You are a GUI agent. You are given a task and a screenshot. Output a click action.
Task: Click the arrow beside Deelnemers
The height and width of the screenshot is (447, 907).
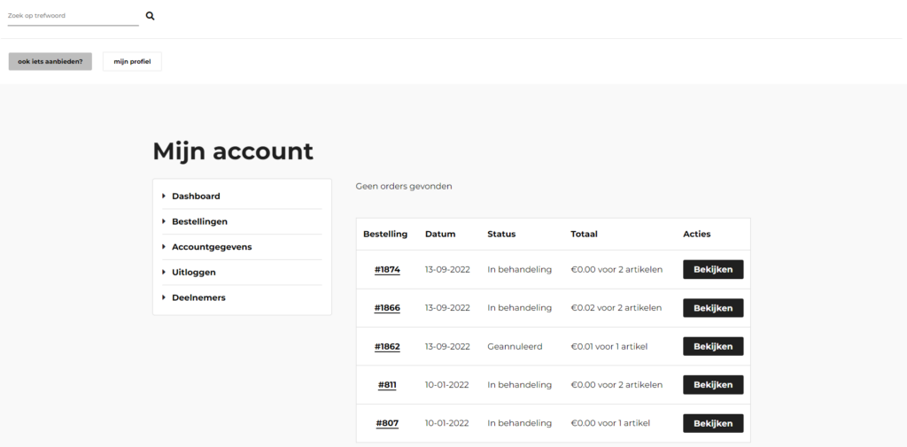[x=164, y=297]
